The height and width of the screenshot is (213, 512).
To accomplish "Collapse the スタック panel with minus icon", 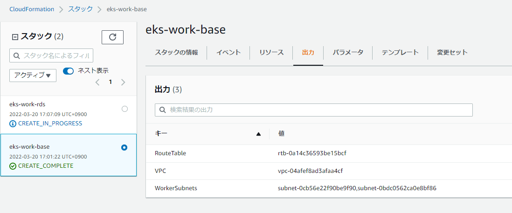I will [x=15, y=37].
